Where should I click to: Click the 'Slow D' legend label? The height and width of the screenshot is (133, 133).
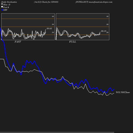pos(7,5)
